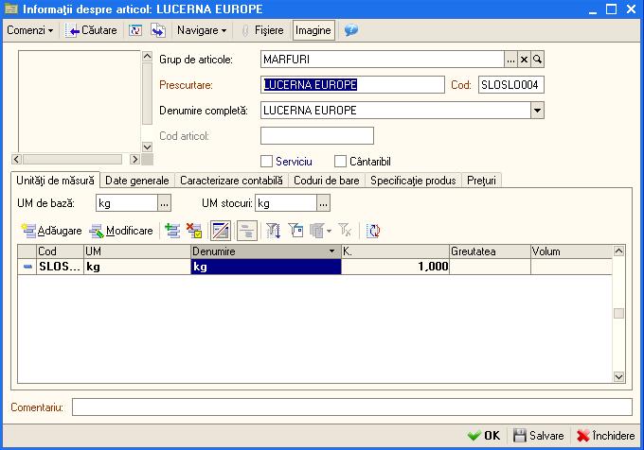Screen dimensions: 644x450
Task: Click the UM de bază kg field
Action: (127, 203)
